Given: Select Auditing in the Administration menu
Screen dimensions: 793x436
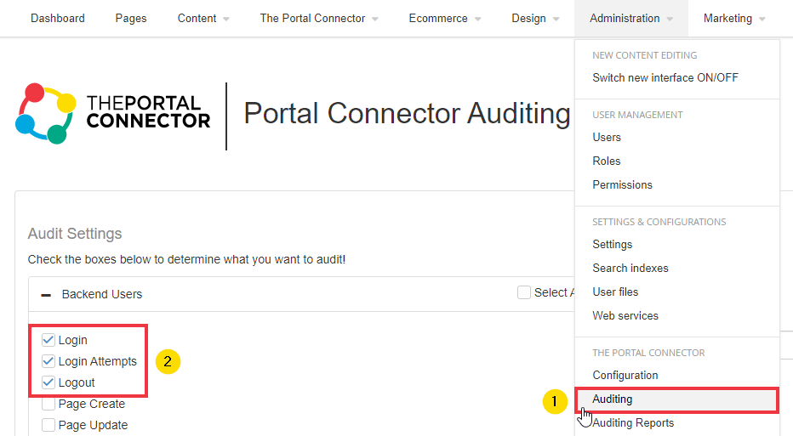Looking at the screenshot, I should [x=676, y=399].
